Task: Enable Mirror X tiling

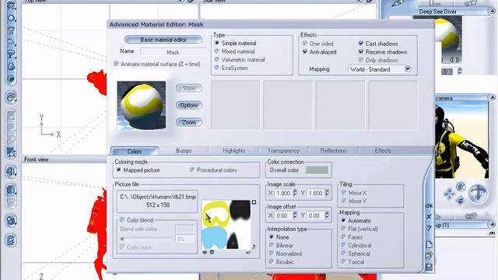Action: 344,192
